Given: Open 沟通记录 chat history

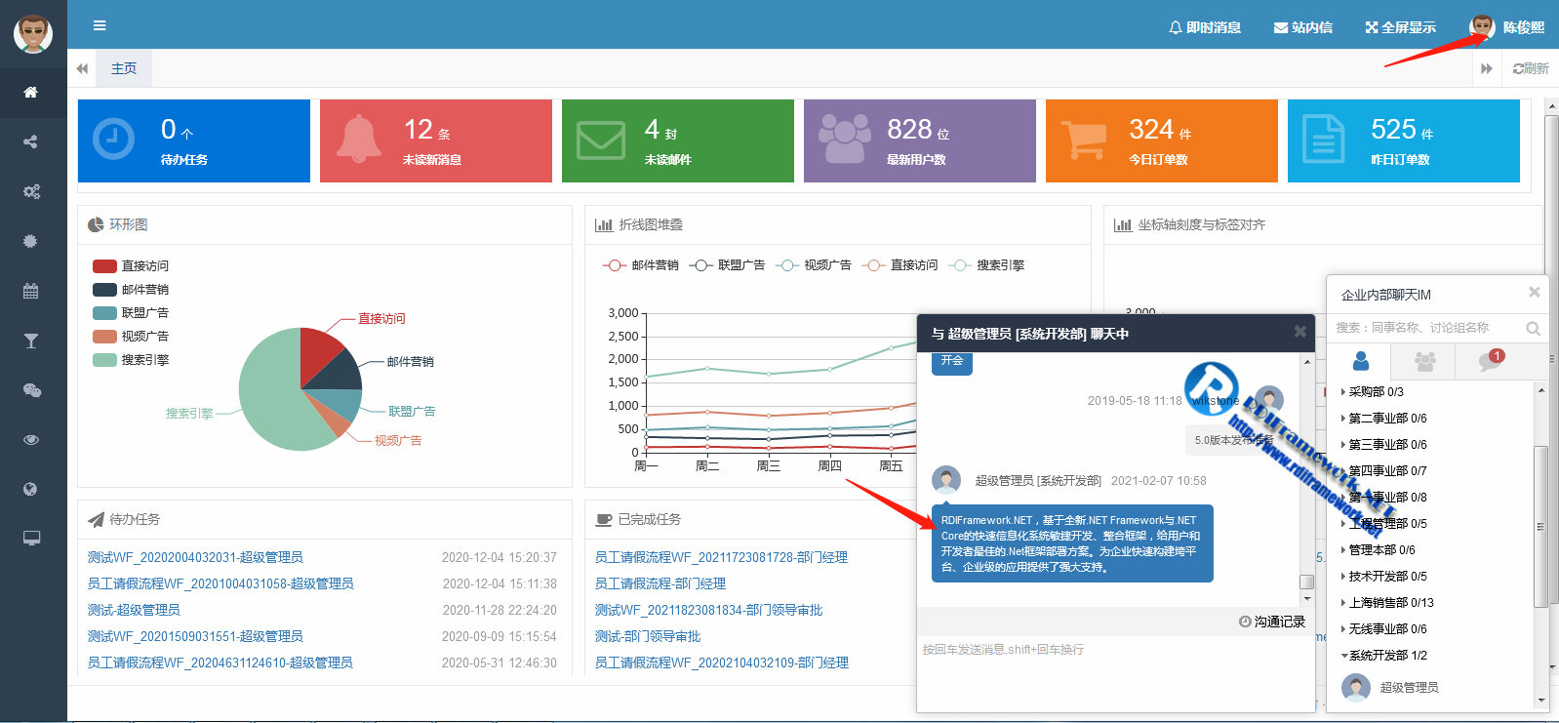Looking at the screenshot, I should pos(1272,622).
